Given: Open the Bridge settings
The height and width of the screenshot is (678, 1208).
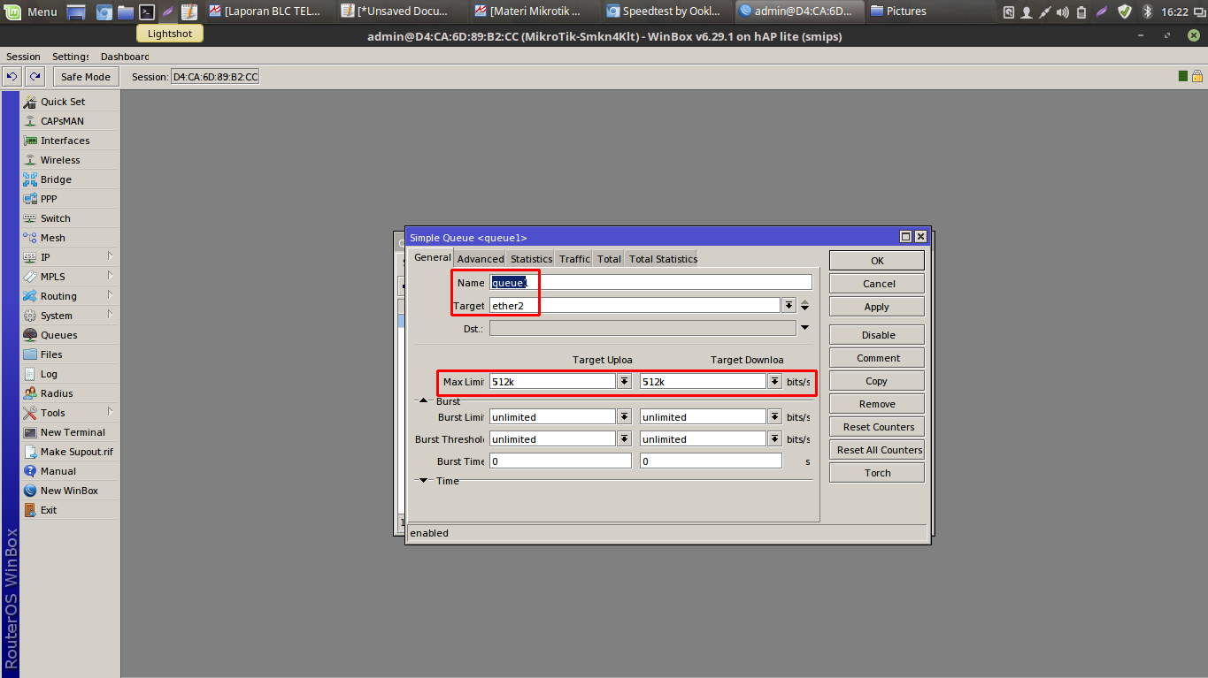Looking at the screenshot, I should (x=70, y=179).
